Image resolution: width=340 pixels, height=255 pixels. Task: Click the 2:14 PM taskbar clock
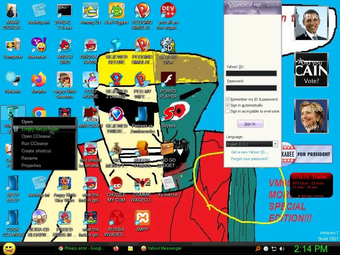[x=310, y=249]
